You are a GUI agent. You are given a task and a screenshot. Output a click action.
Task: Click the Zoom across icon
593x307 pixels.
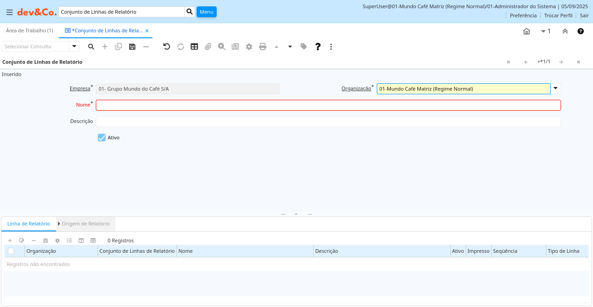tap(222, 46)
